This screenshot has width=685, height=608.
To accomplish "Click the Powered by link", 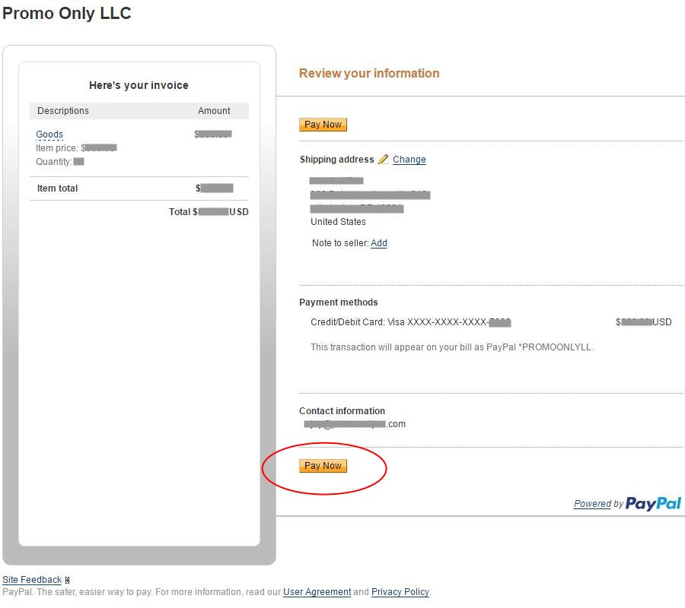I will (593, 504).
